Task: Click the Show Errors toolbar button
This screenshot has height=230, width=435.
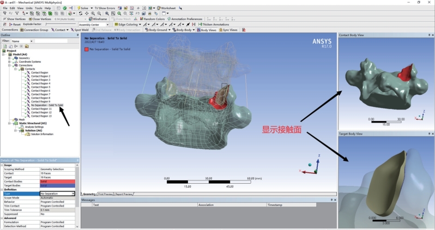Action: pyautogui.click(x=105, y=8)
